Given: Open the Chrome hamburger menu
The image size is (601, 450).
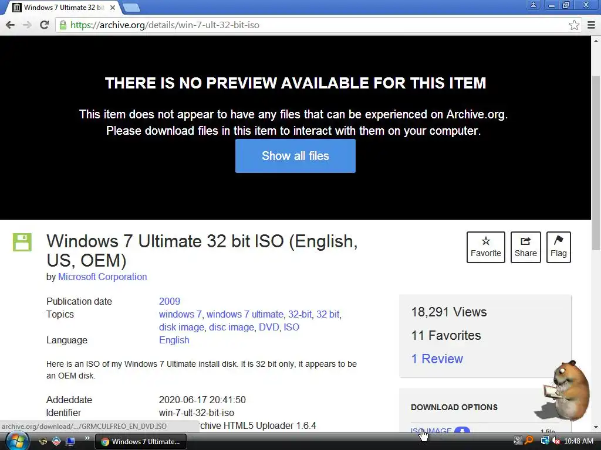Looking at the screenshot, I should point(592,25).
